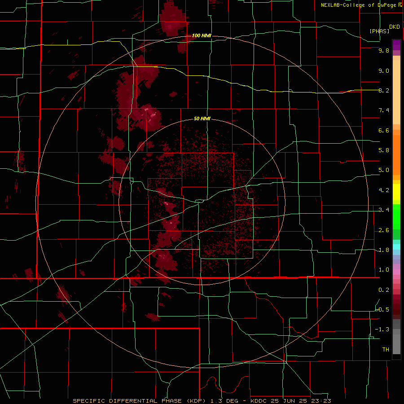Click the 5.0 scale value

pos(384,170)
